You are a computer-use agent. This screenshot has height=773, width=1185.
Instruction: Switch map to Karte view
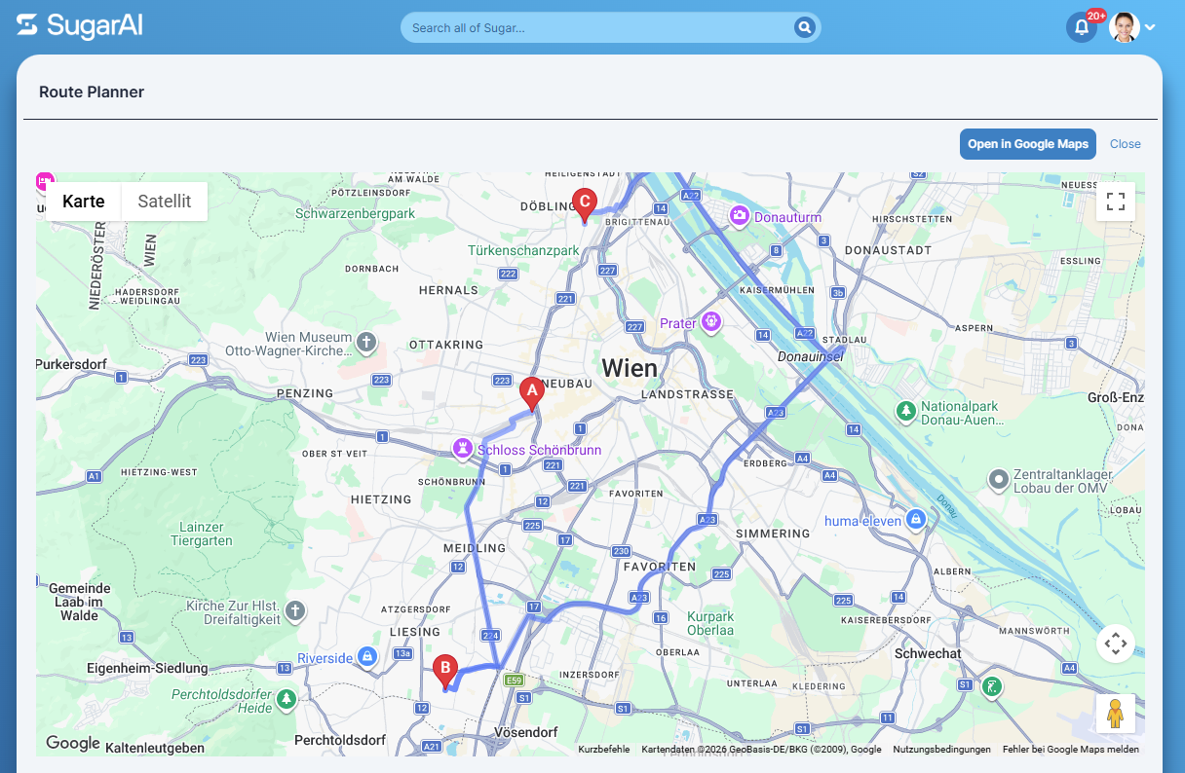(84, 202)
